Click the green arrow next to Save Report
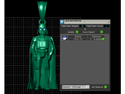 [x=102, y=32]
